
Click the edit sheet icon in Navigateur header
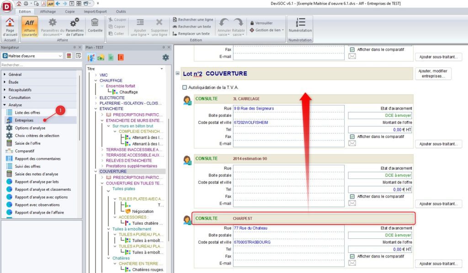tap(78, 56)
